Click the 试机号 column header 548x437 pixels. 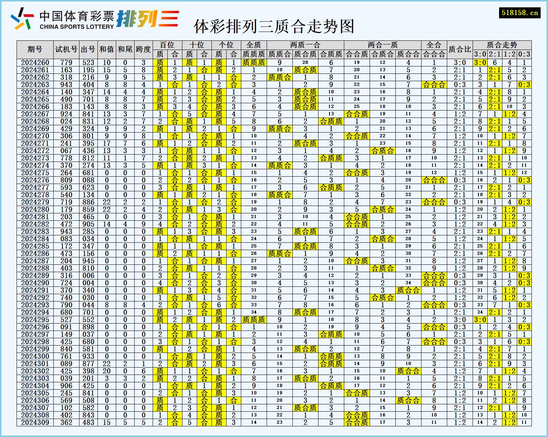click(x=66, y=49)
